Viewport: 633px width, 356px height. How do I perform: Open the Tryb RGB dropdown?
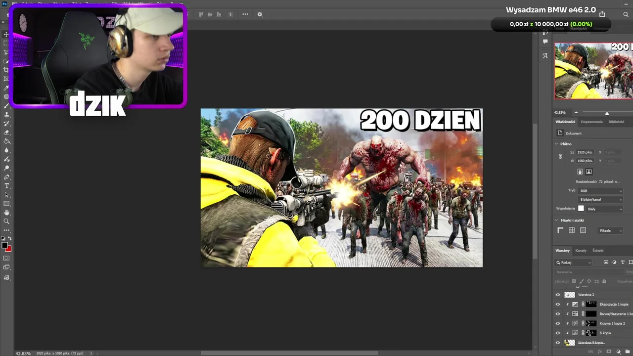tap(601, 190)
